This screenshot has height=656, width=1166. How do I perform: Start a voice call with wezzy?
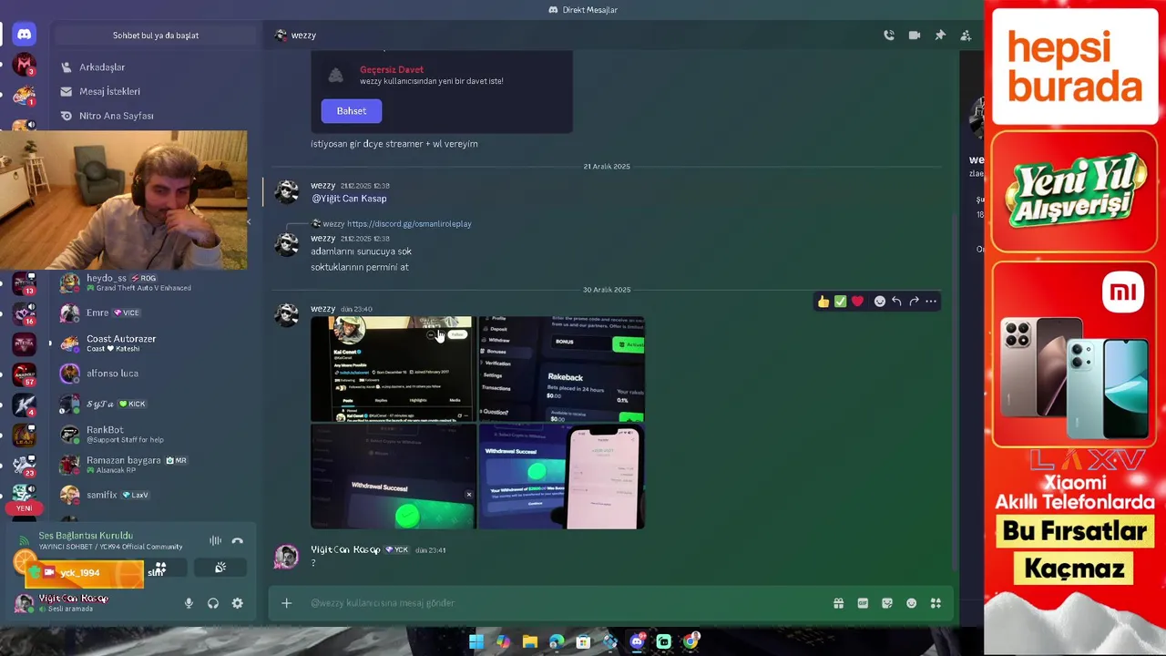(x=889, y=36)
